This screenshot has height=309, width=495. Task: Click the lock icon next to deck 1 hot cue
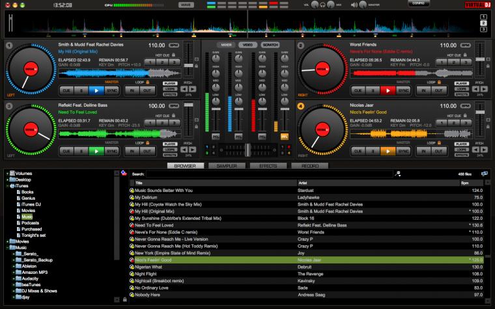pos(174,55)
